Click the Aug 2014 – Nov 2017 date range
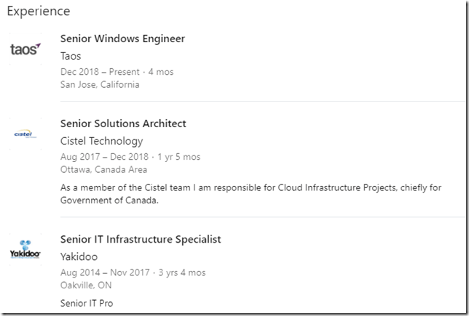Viewport: 469px width, 316px height. (x=106, y=272)
